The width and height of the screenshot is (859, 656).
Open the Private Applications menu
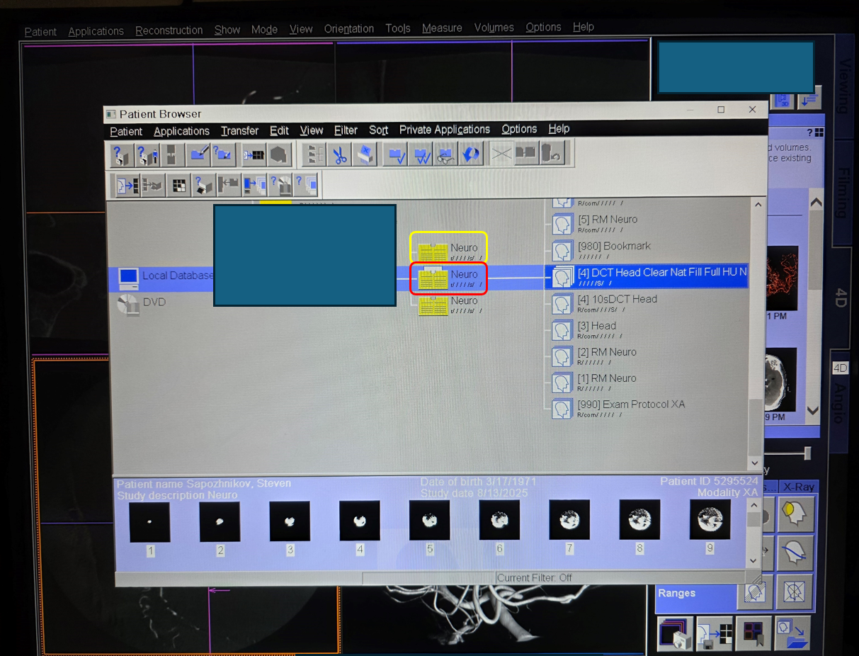click(444, 130)
